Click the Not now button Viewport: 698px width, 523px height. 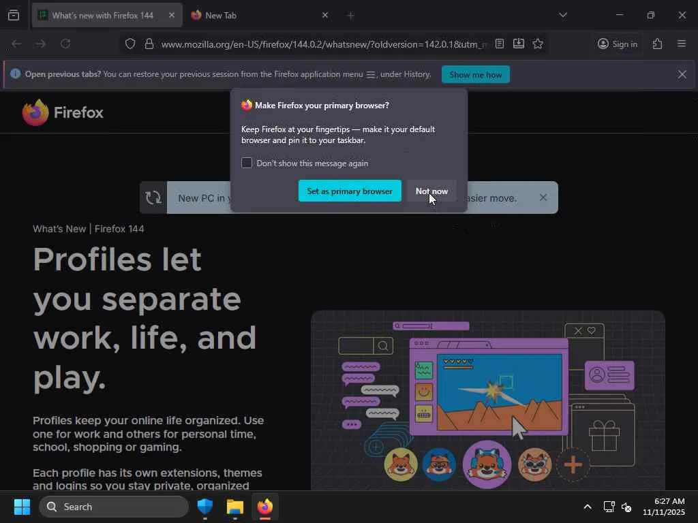[431, 191]
